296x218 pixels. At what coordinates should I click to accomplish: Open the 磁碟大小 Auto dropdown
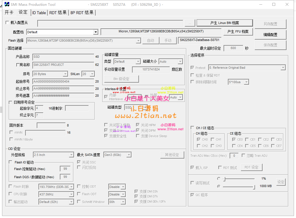(180, 61)
